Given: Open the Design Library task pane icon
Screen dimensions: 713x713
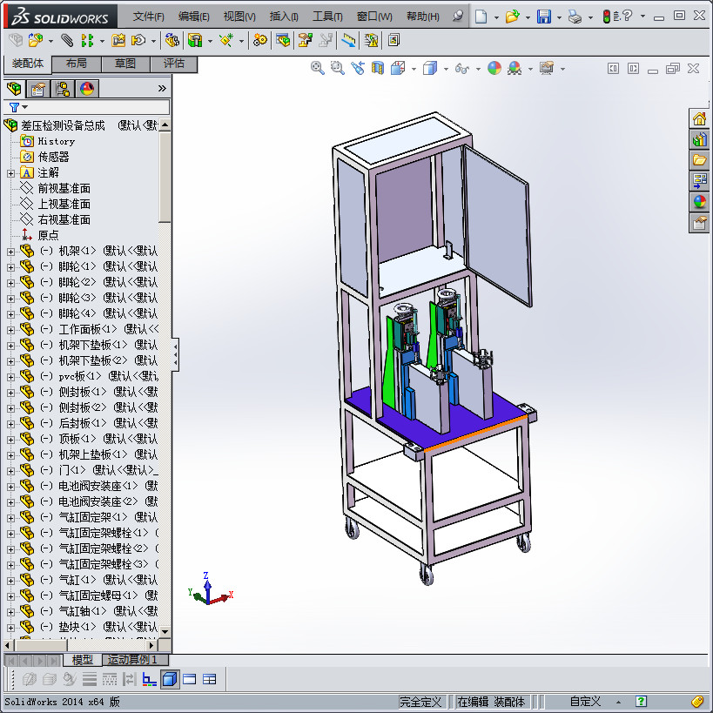Looking at the screenshot, I should 699,139.
